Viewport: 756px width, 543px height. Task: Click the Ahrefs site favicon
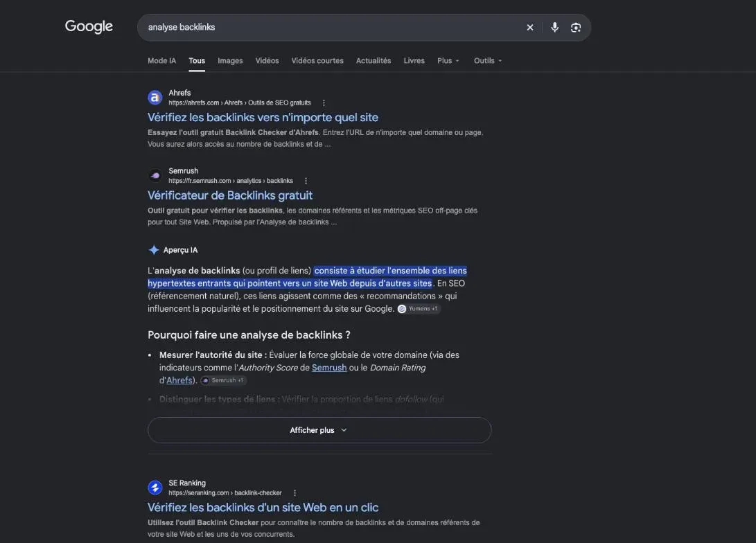coord(155,98)
